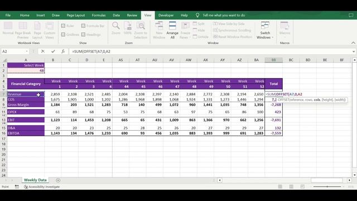Image resolution: width=357 pixels, height=201 pixels.
Task: Click the Insert Function fx icon
Action: [63, 51]
